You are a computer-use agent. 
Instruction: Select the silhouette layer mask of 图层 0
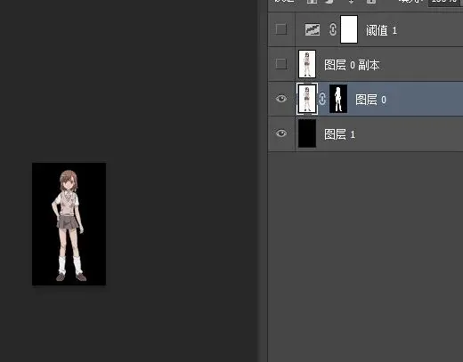(x=338, y=99)
